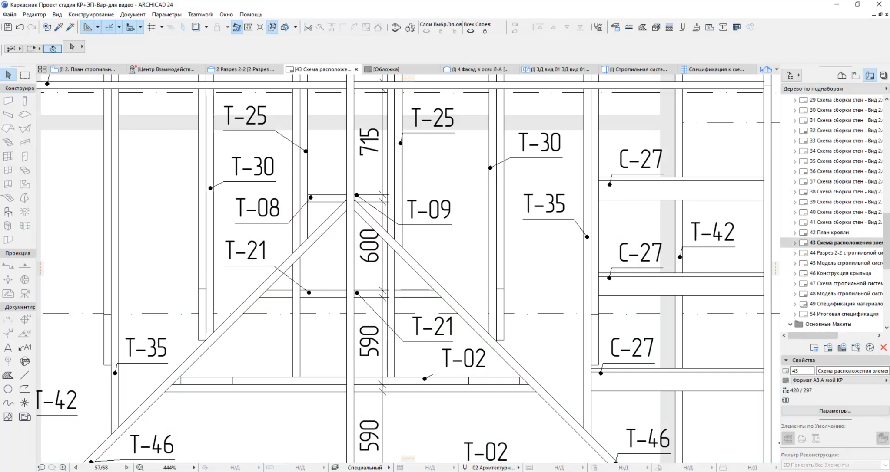
Task: Pick the Line tool
Action: click(25, 375)
